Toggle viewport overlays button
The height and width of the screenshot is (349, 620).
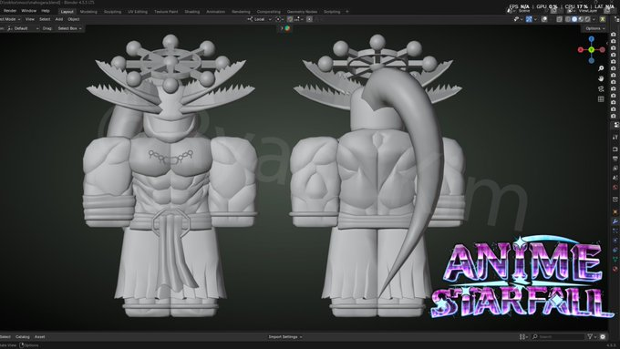544,19
